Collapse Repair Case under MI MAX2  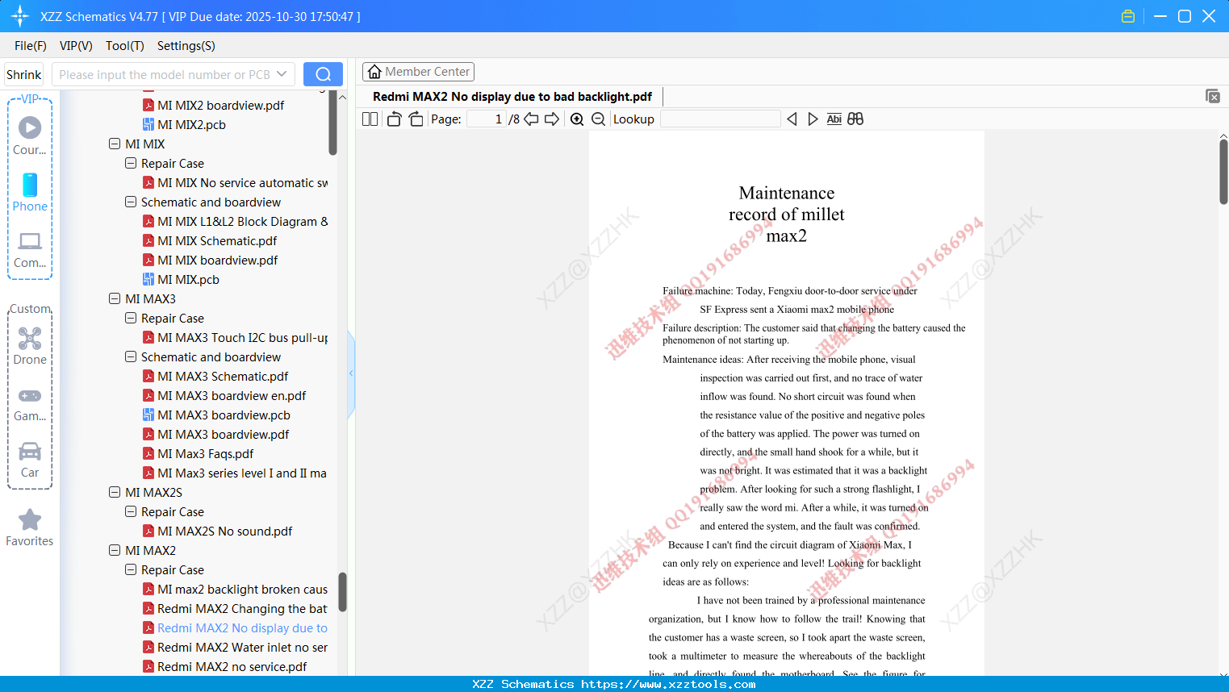pos(131,570)
